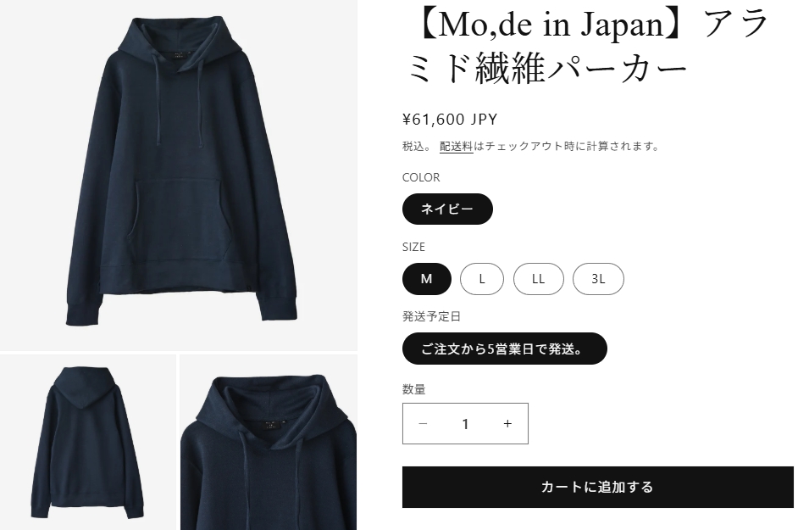Image resolution: width=809 pixels, height=530 pixels.
Task: Click the SIZE label heading
Action: 413,247
